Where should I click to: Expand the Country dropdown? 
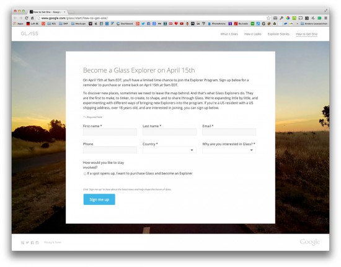[x=169, y=150]
